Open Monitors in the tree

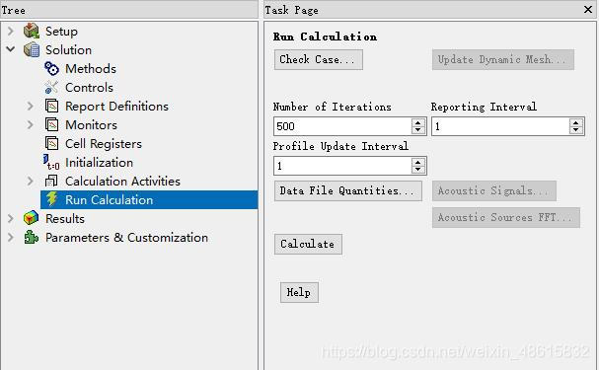[91, 125]
